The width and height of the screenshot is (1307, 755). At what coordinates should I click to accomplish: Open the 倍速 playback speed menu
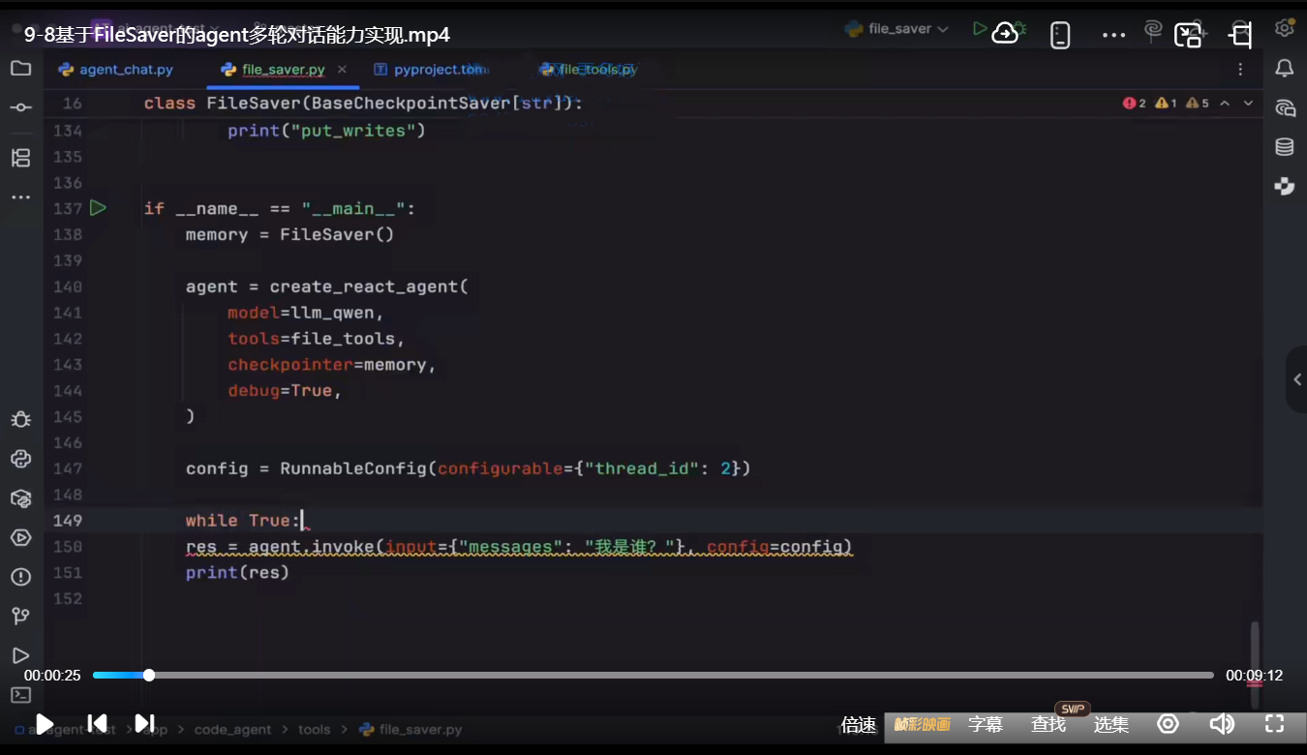[858, 724]
